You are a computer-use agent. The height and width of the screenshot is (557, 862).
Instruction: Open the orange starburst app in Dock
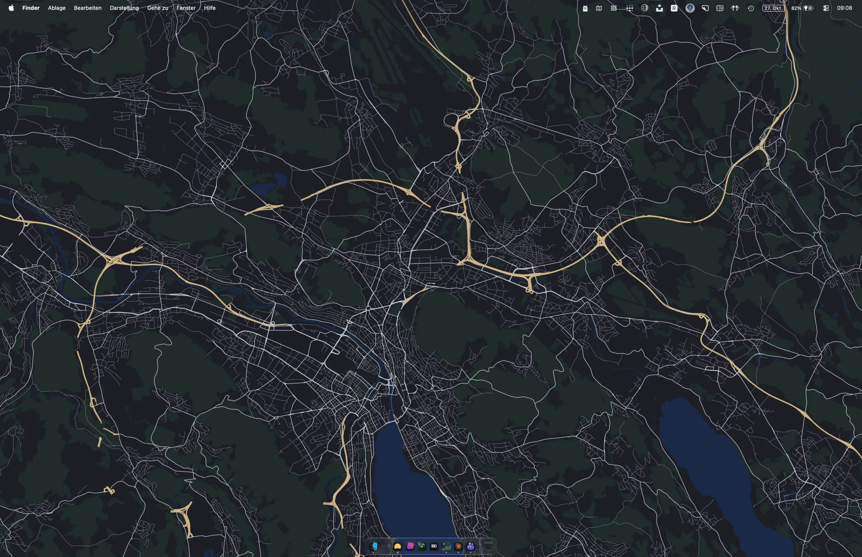[x=459, y=546]
